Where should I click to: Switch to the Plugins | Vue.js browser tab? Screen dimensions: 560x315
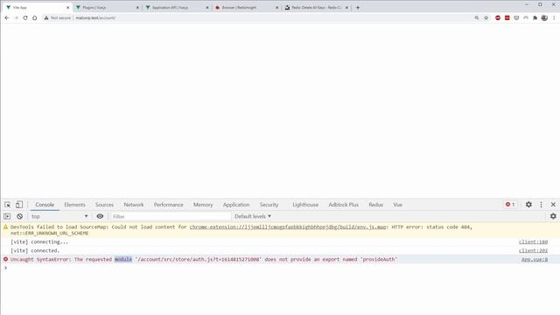pyautogui.click(x=107, y=8)
